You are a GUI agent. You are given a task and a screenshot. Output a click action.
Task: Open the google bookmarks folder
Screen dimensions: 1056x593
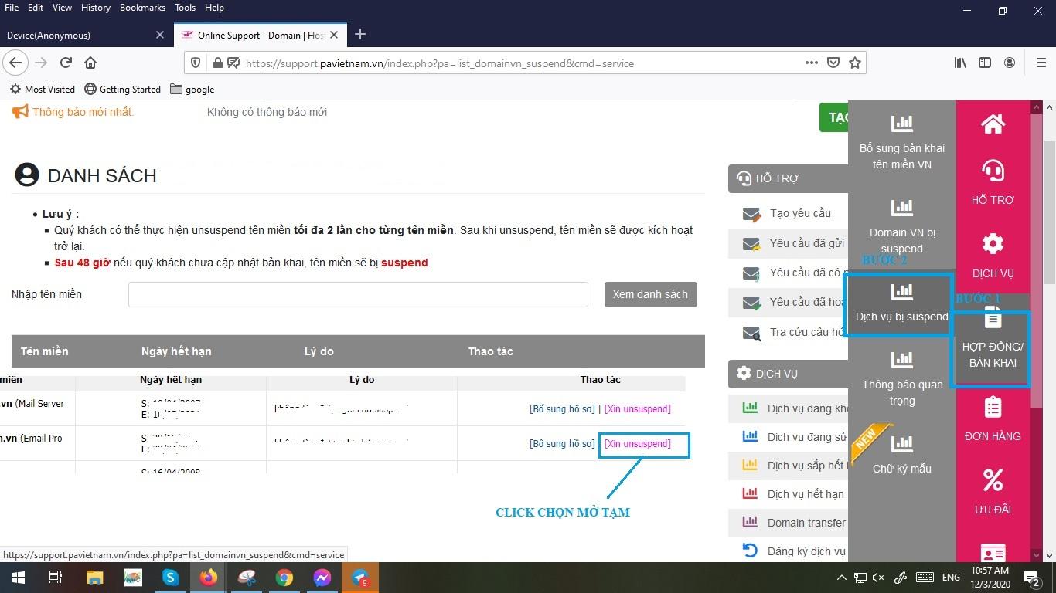coord(192,90)
